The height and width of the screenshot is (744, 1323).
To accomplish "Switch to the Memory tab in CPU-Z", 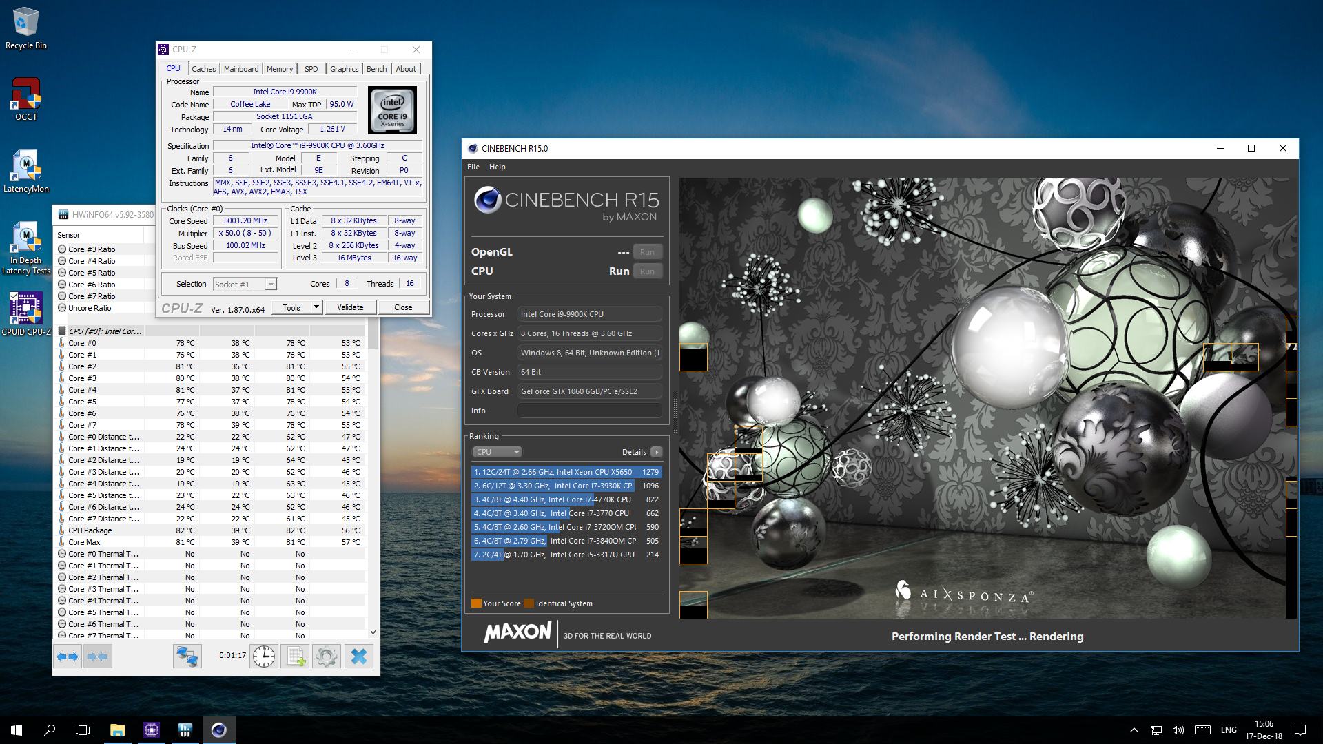I will (279, 69).
